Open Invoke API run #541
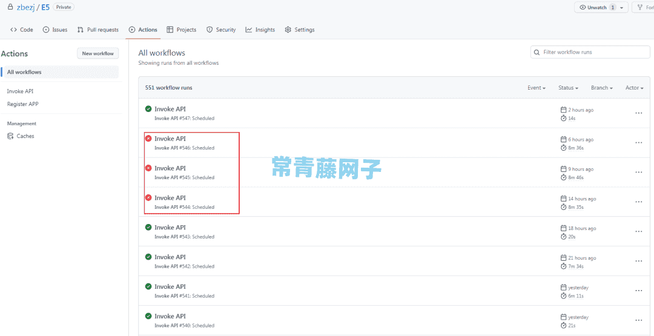The image size is (654, 336). (x=170, y=286)
